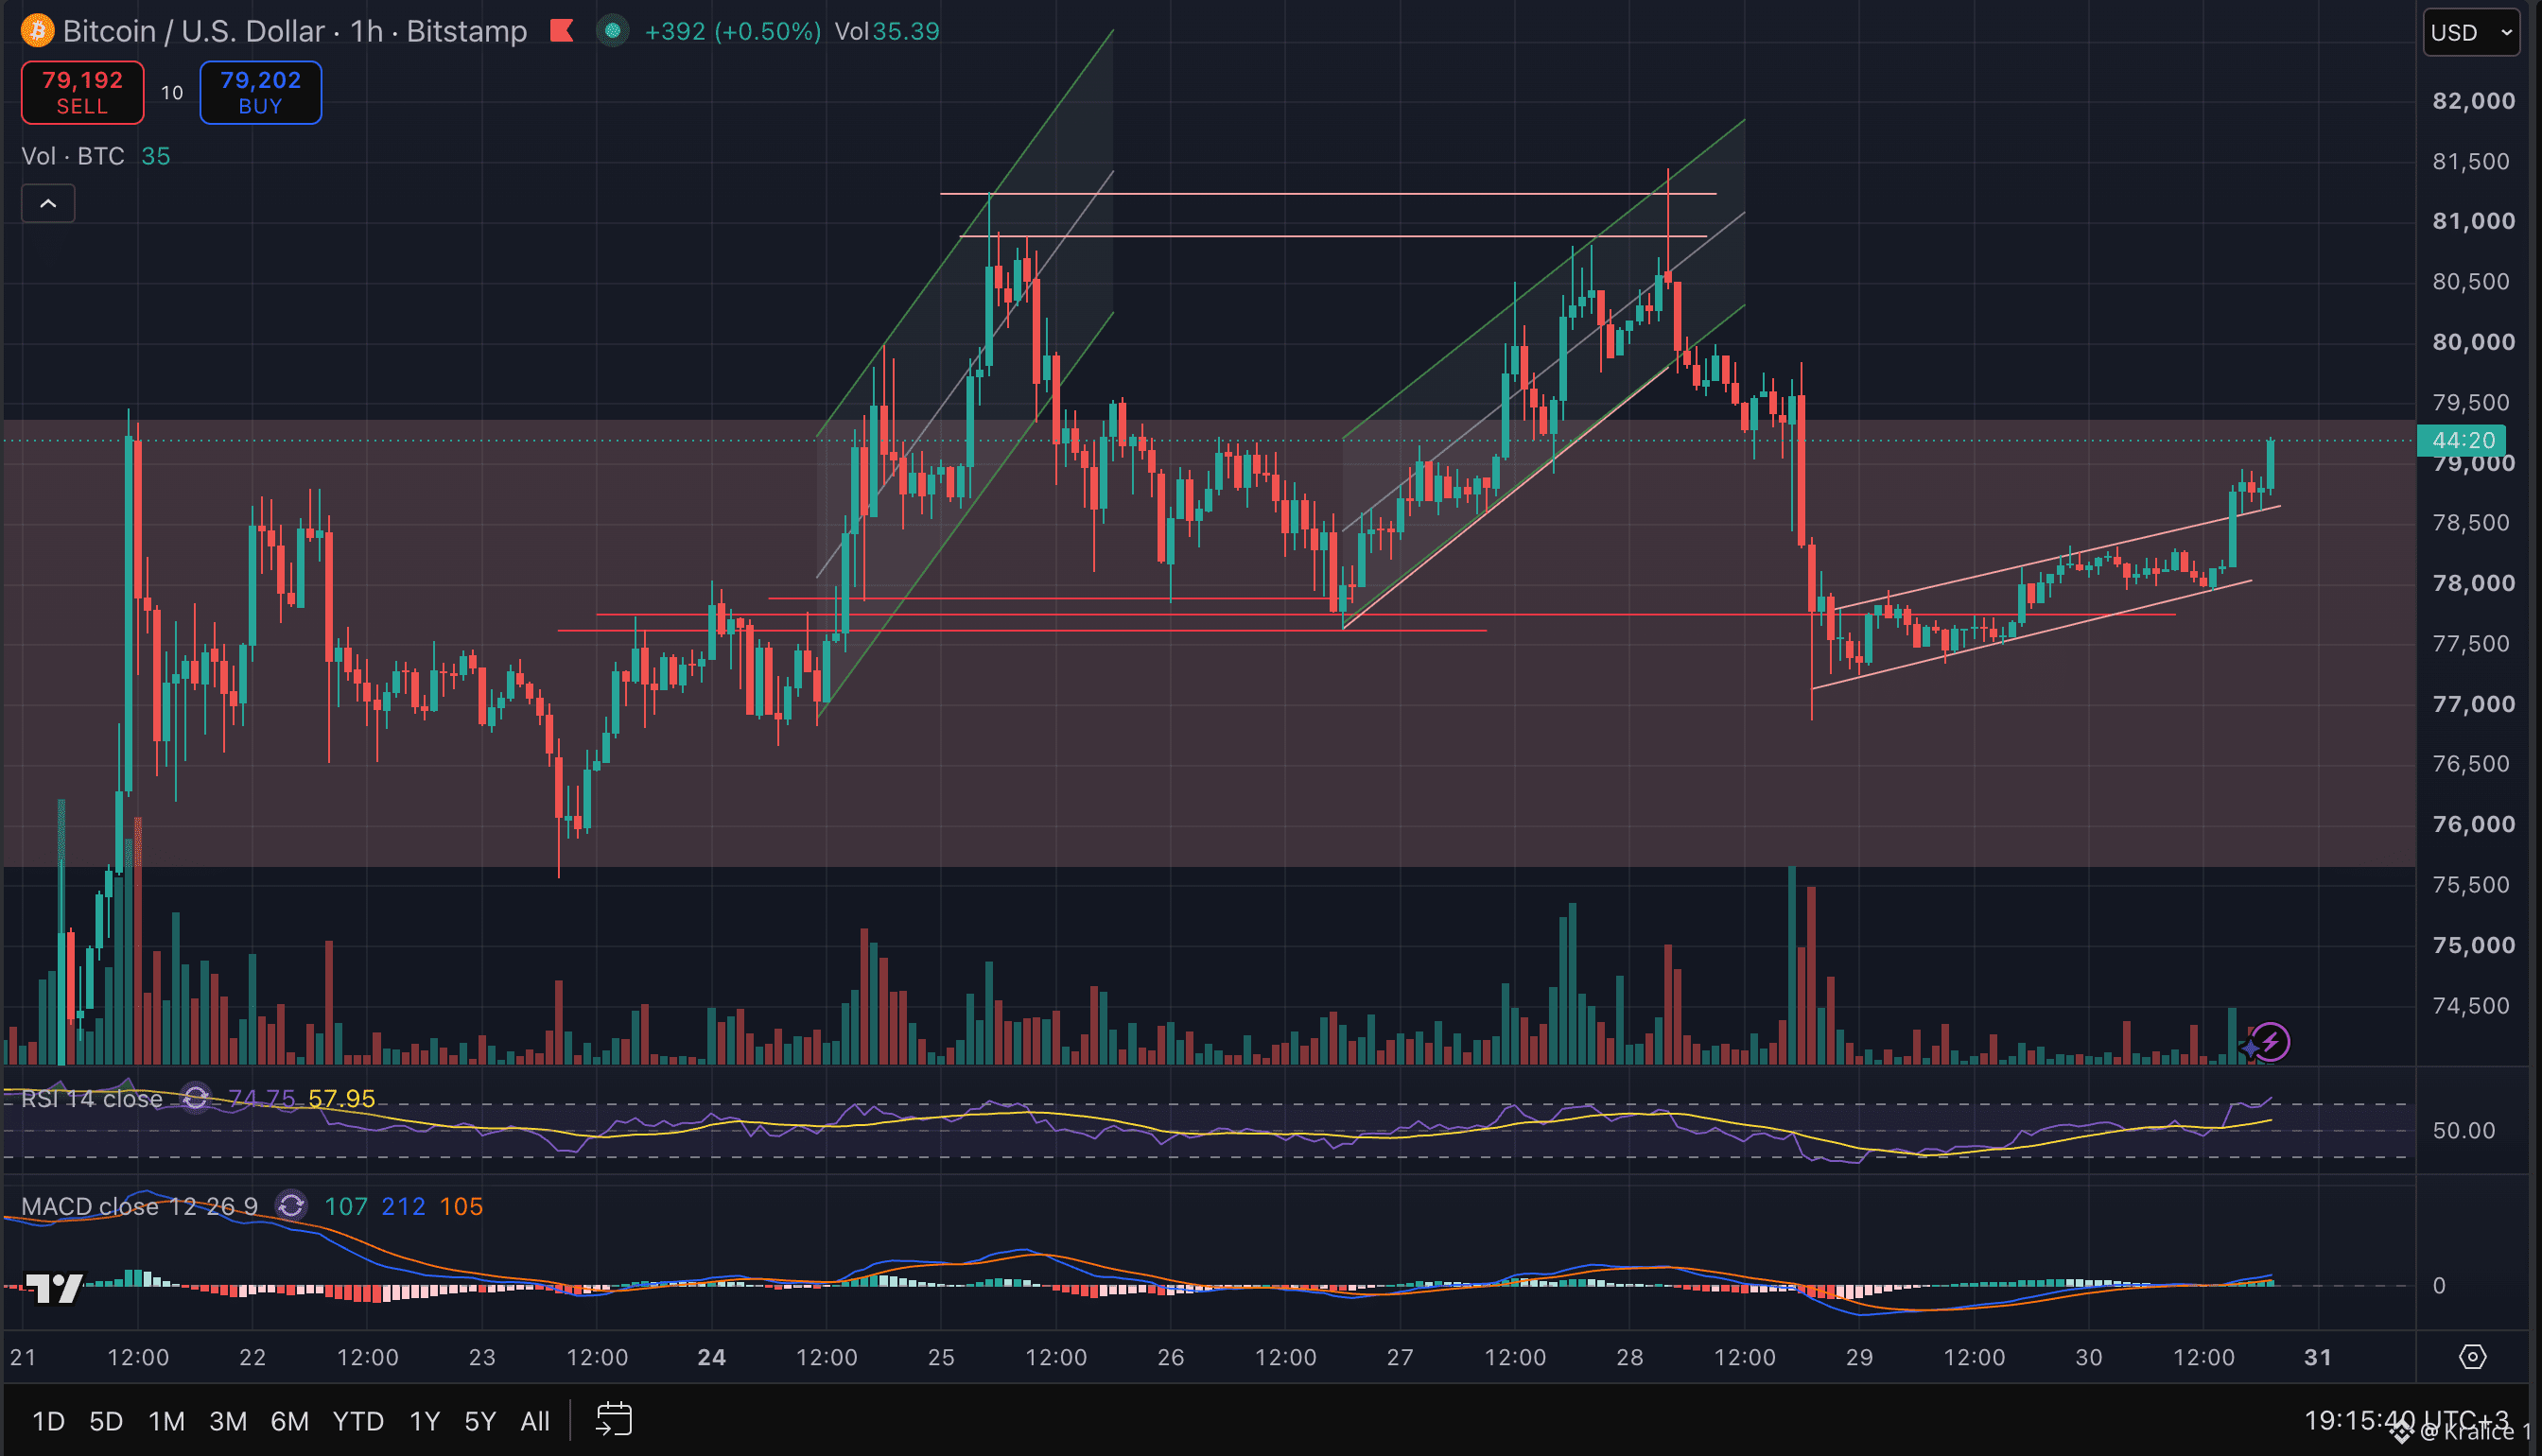Screen dimensions: 2542x1456
Task: Open chart scale settings gear icon
Action: tap(2472, 1356)
